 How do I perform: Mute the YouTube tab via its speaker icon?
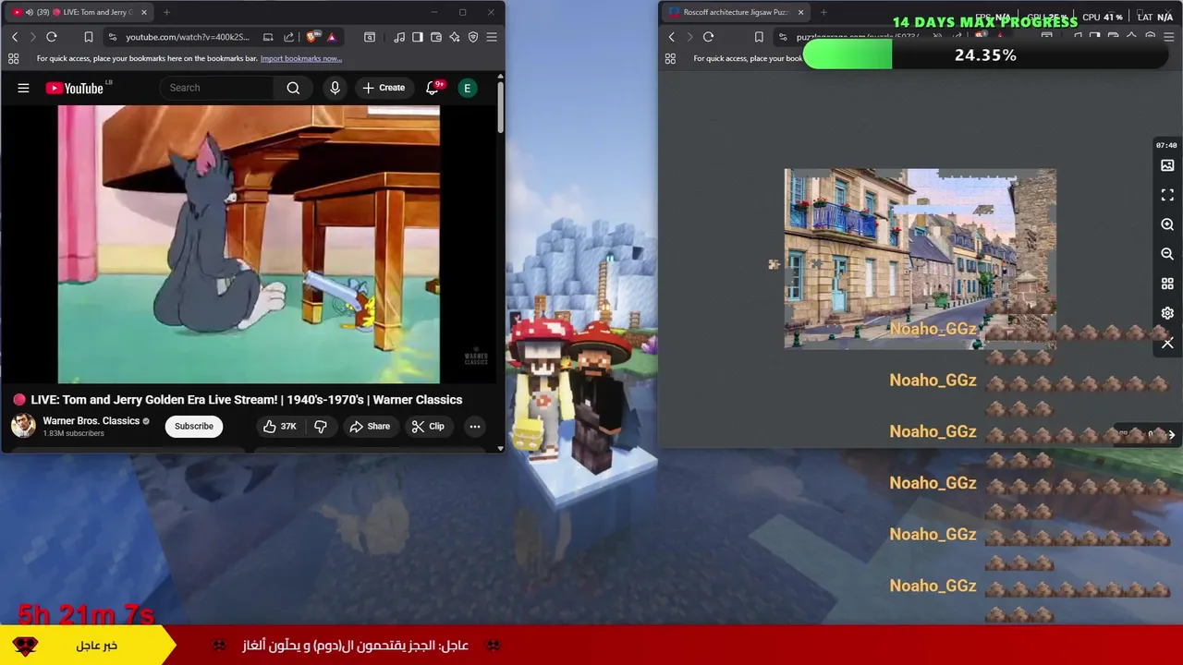pos(29,12)
